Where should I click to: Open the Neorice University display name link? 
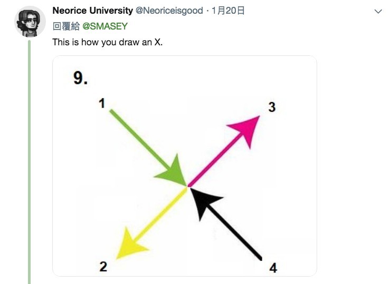92,11
